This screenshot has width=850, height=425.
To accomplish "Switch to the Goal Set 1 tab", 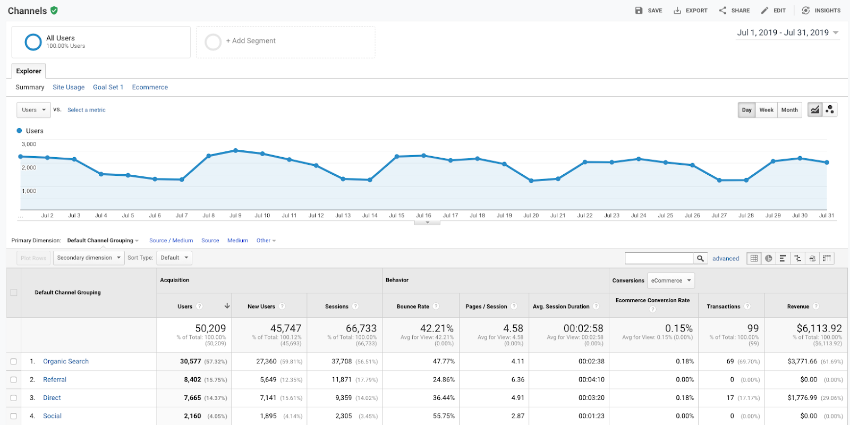I will pyautogui.click(x=108, y=87).
